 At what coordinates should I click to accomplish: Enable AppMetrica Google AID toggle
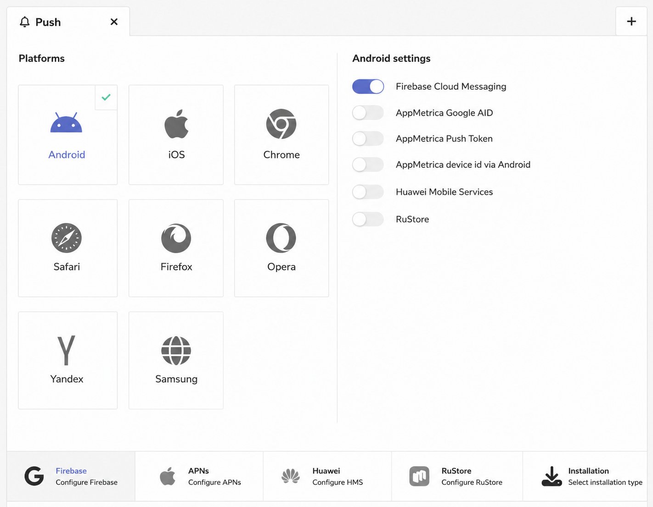368,113
